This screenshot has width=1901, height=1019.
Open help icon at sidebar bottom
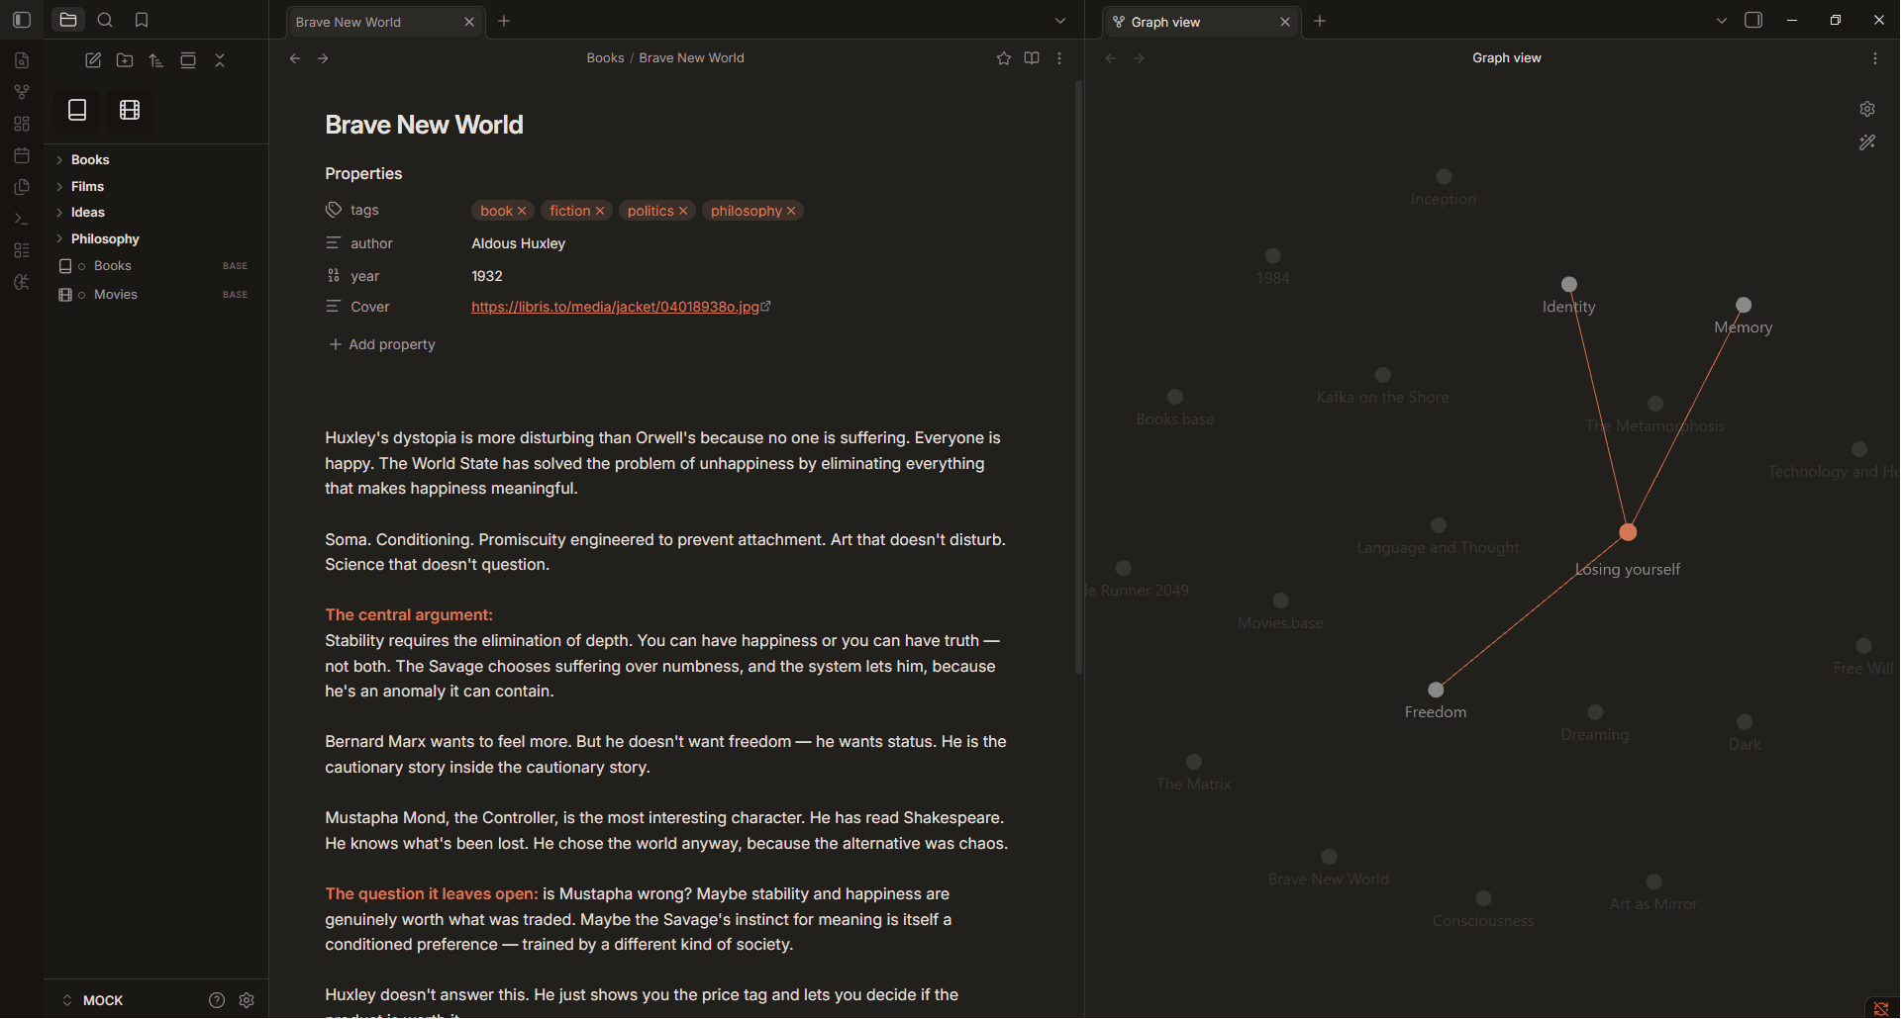[x=217, y=1000]
